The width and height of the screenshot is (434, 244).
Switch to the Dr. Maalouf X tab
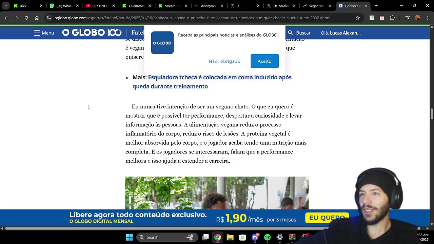coord(281,6)
